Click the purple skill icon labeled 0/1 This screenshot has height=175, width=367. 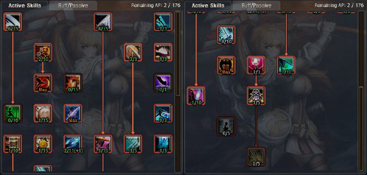[x=163, y=83]
